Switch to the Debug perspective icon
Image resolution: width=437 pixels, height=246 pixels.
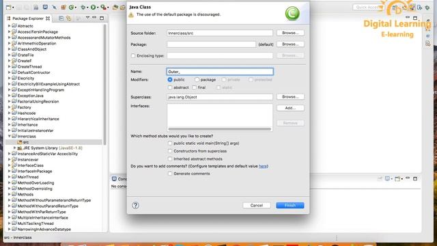tap(427, 8)
